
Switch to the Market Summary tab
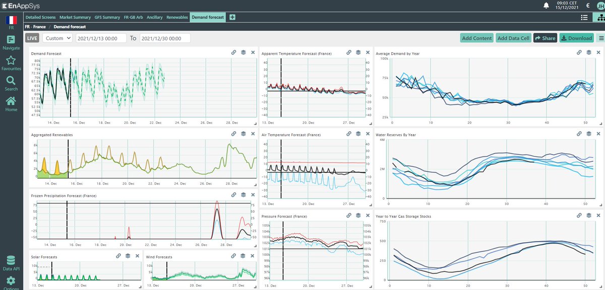click(75, 18)
